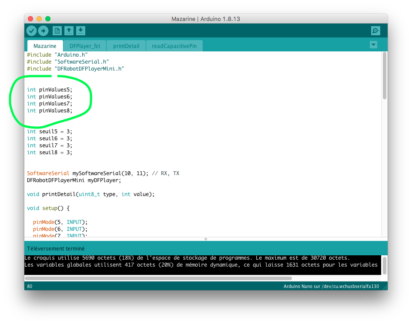The height and width of the screenshot is (325, 412).
Task: Click the editor vertical scrollbar thumb
Action: click(384, 76)
